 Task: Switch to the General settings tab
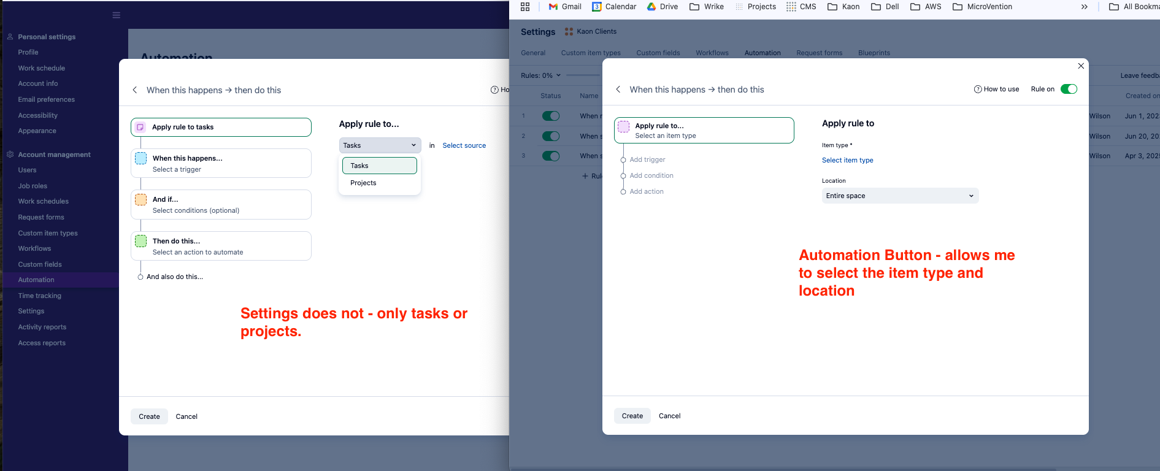pyautogui.click(x=533, y=53)
